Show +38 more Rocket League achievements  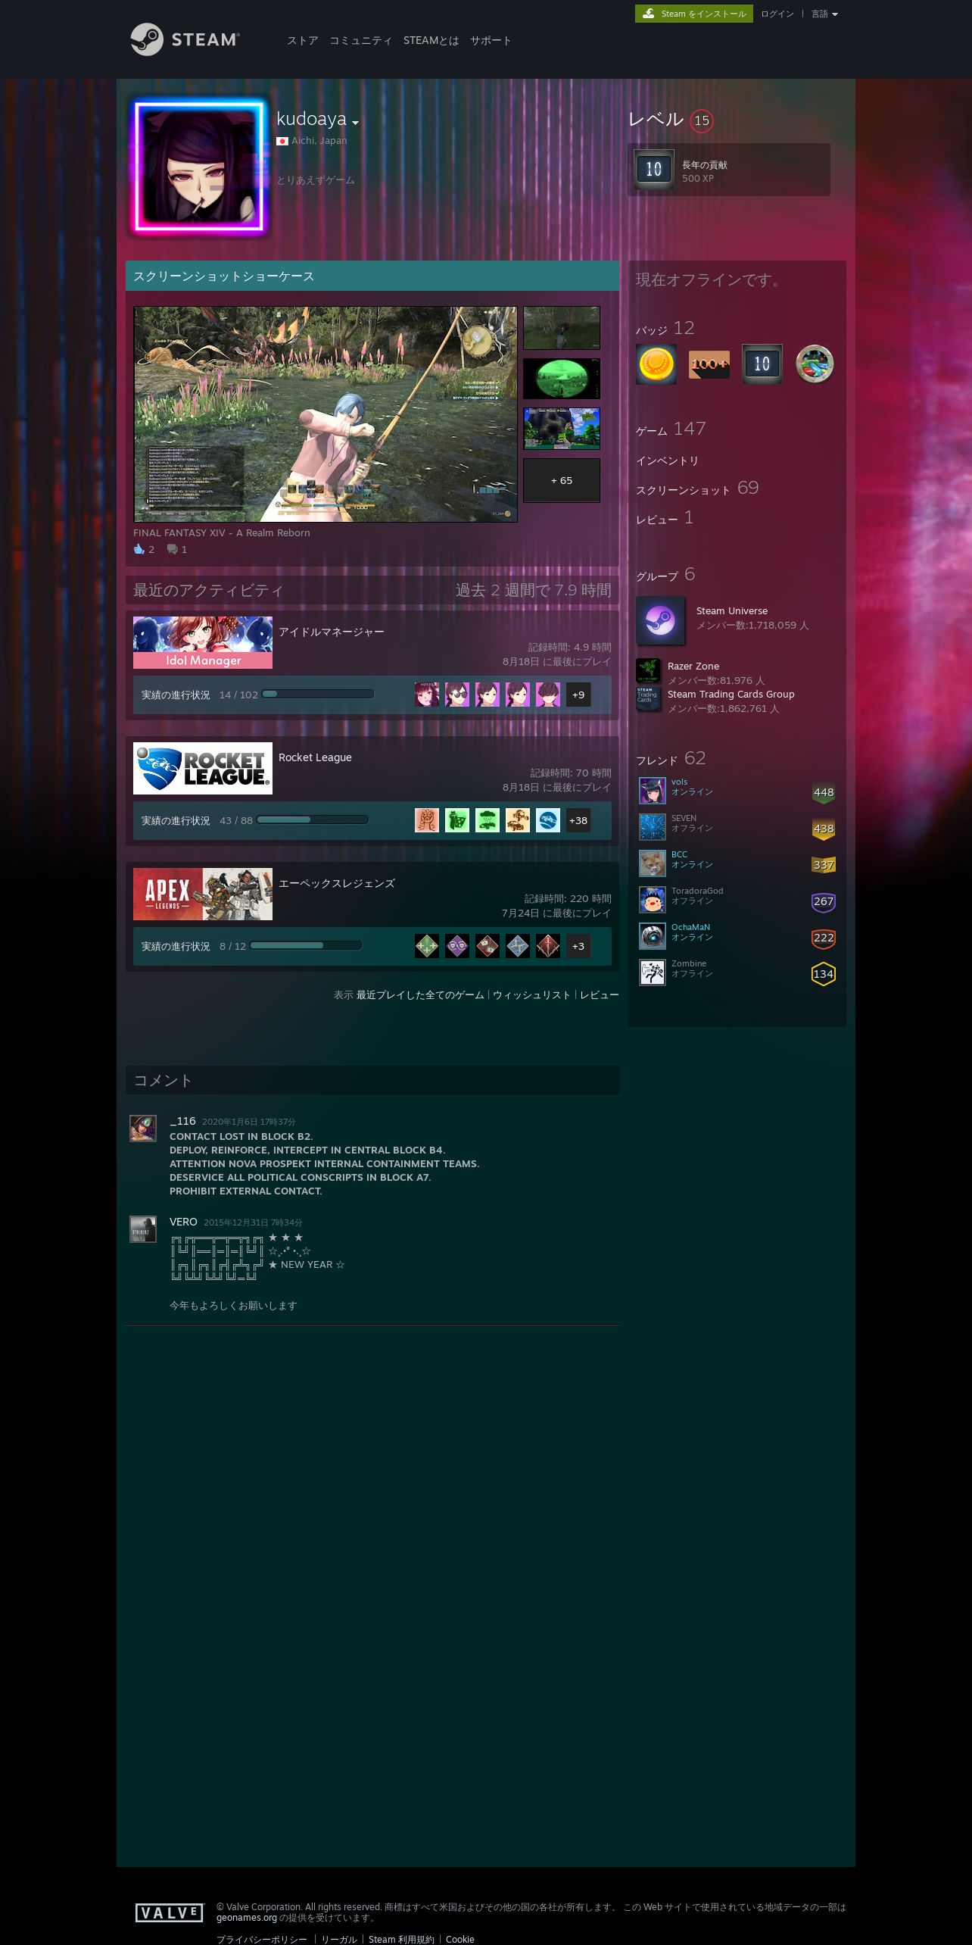point(578,820)
